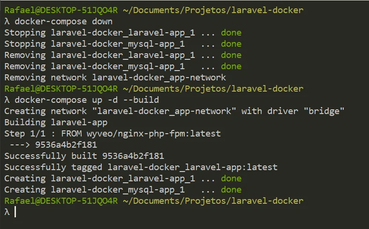Viewport: 369px width, 229px height.
Task: Click 'Creating laravel-docker_laravel-app_1' line
Action: click(123, 179)
